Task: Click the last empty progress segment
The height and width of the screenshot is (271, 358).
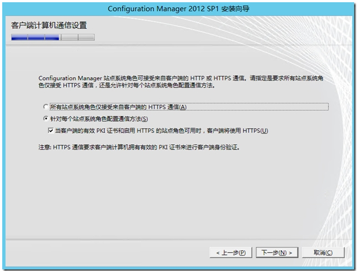Action: [86, 37]
